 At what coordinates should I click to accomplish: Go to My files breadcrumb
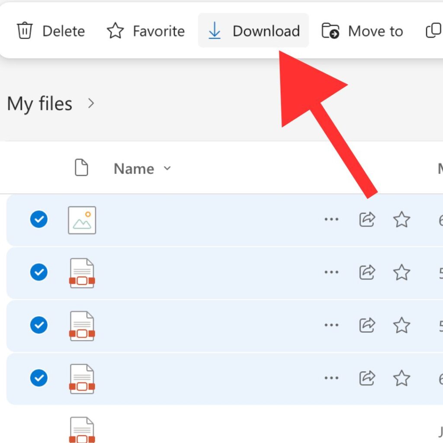pos(40,104)
